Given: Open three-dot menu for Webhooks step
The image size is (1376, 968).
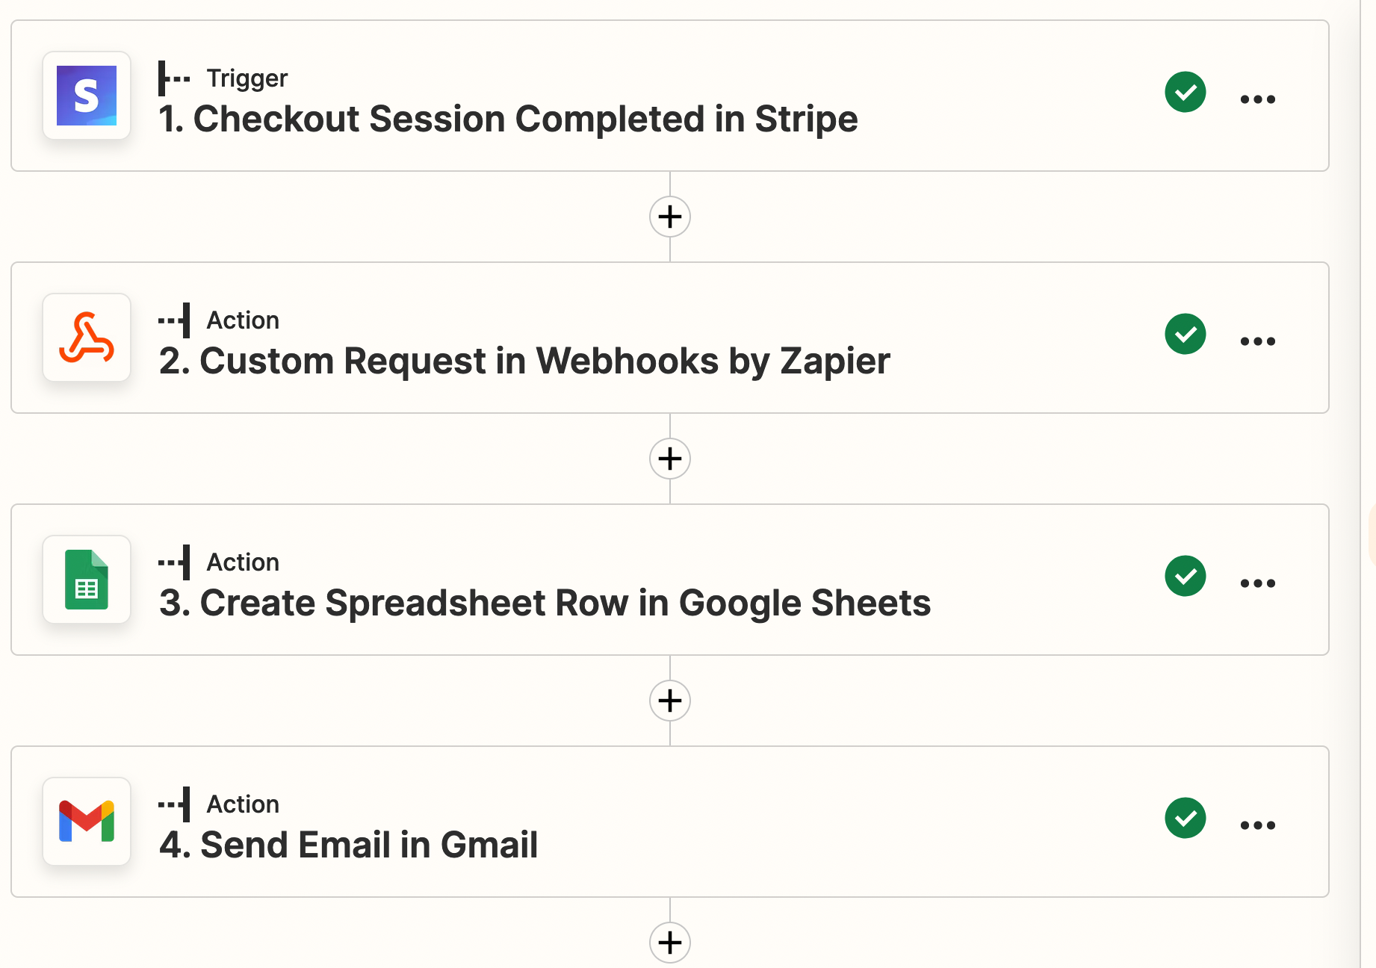Looking at the screenshot, I should click(1257, 341).
